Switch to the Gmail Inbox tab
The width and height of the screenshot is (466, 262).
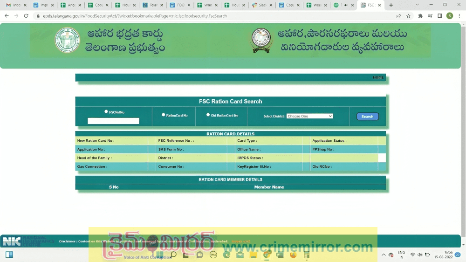pyautogui.click(x=15, y=5)
